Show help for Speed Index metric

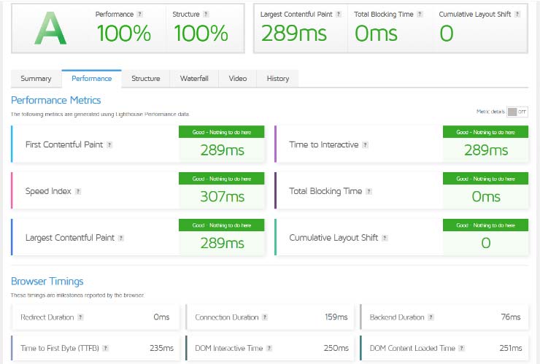point(78,191)
